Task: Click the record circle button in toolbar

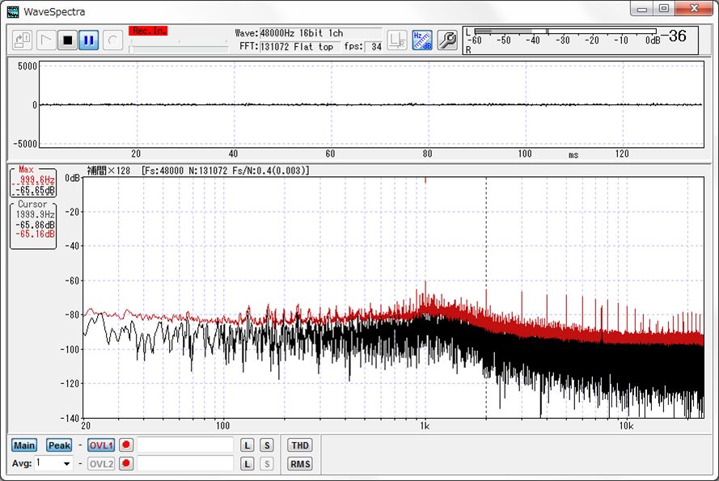Action: (x=113, y=40)
